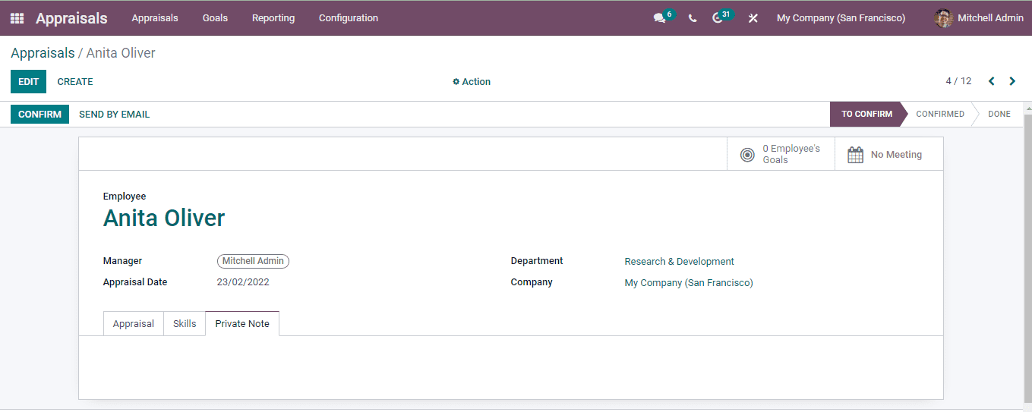The width and height of the screenshot is (1032, 412).
Task: Open Research & Development department link
Action: [x=679, y=262]
